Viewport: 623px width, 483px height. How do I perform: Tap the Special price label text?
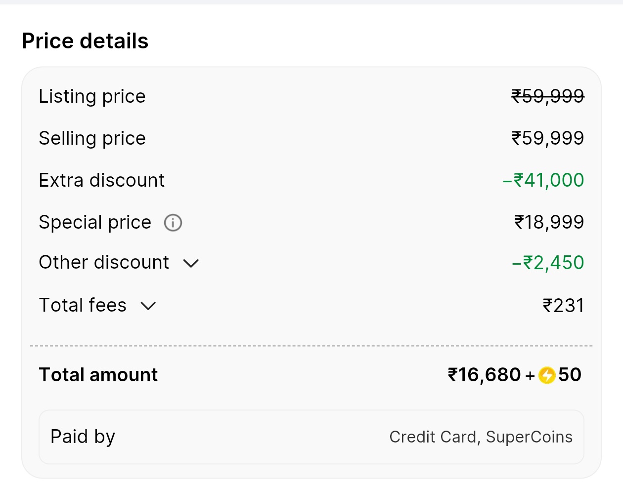(x=95, y=222)
